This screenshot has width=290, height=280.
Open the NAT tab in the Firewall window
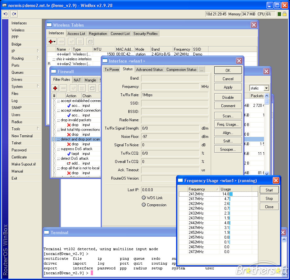tap(77, 80)
